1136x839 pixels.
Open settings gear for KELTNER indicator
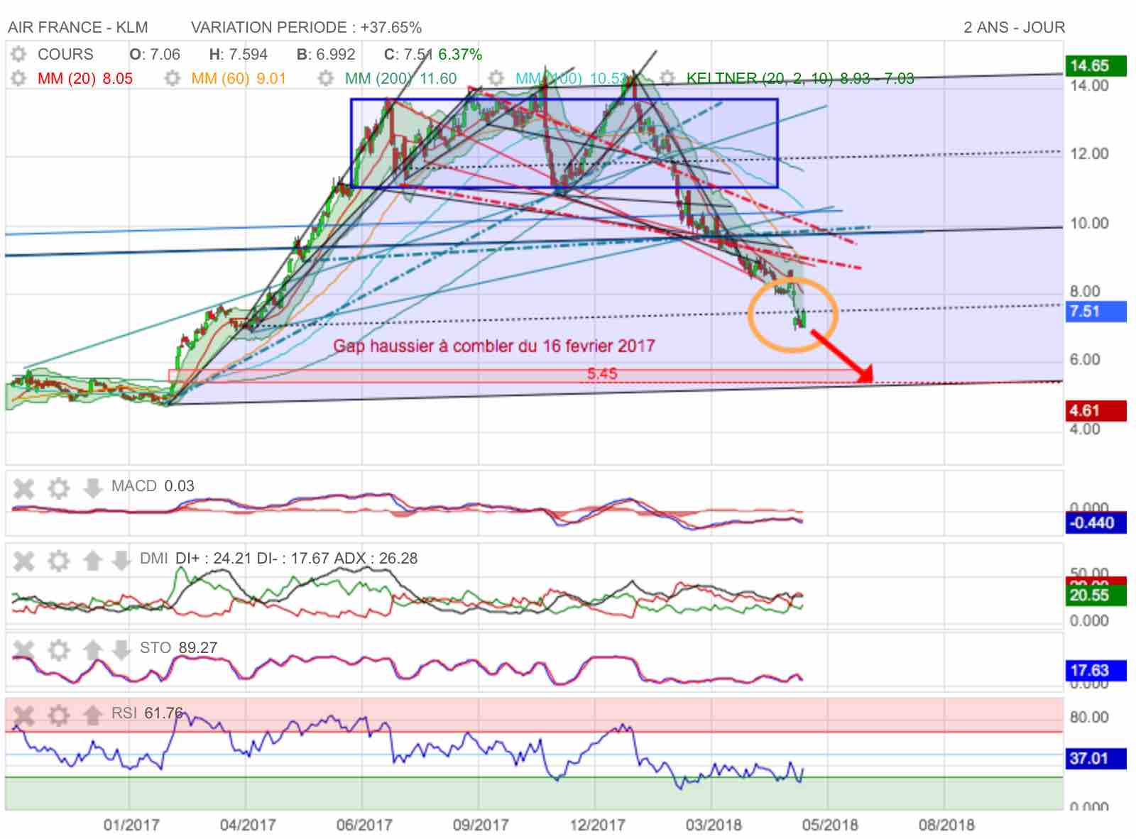tap(667, 78)
